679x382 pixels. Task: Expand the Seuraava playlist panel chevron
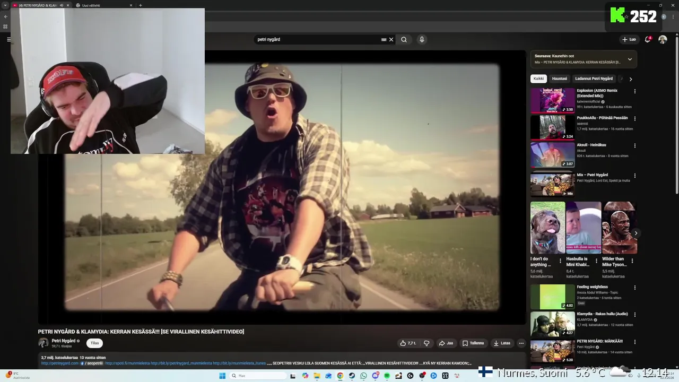tap(630, 59)
